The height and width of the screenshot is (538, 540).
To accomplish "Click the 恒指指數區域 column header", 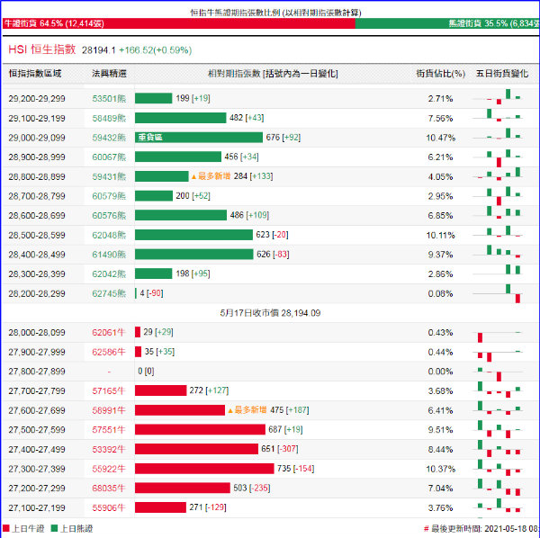I will coord(35,73).
